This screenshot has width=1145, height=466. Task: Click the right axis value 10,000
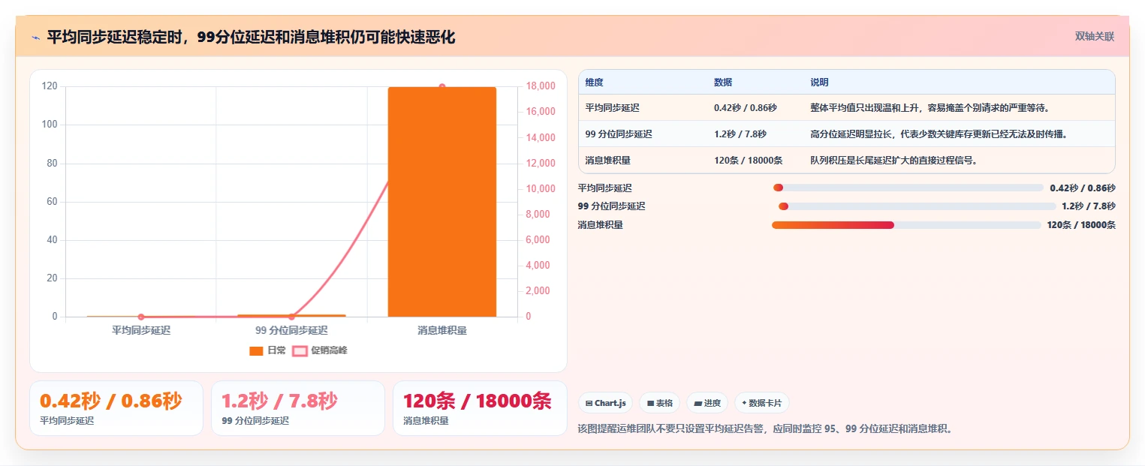pyautogui.click(x=540, y=189)
